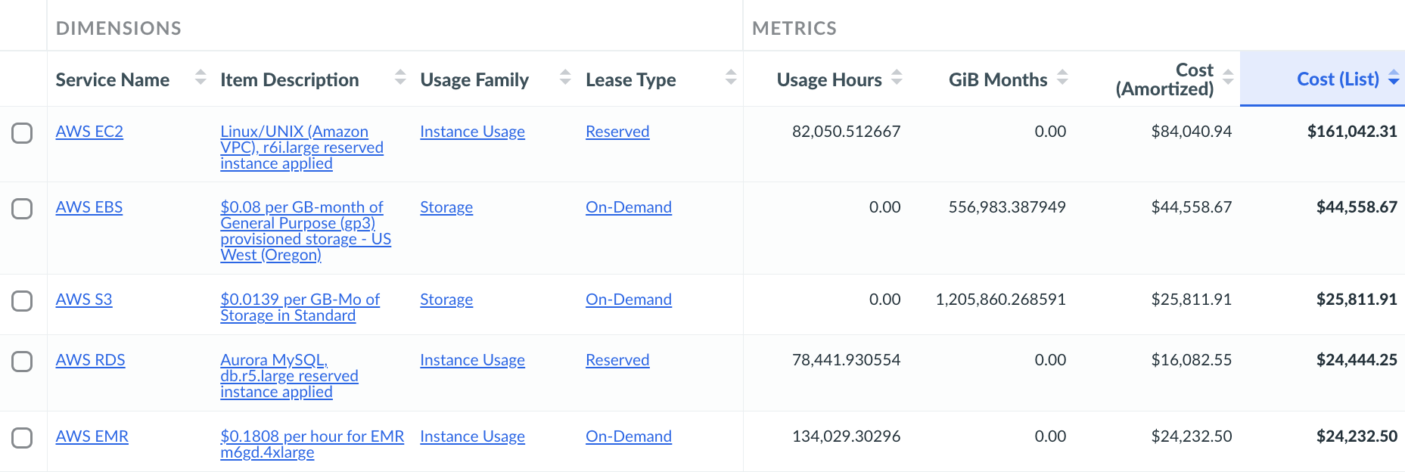This screenshot has width=1405, height=472.
Task: Select the AWS EBS row checkbox
Action: pos(22,209)
